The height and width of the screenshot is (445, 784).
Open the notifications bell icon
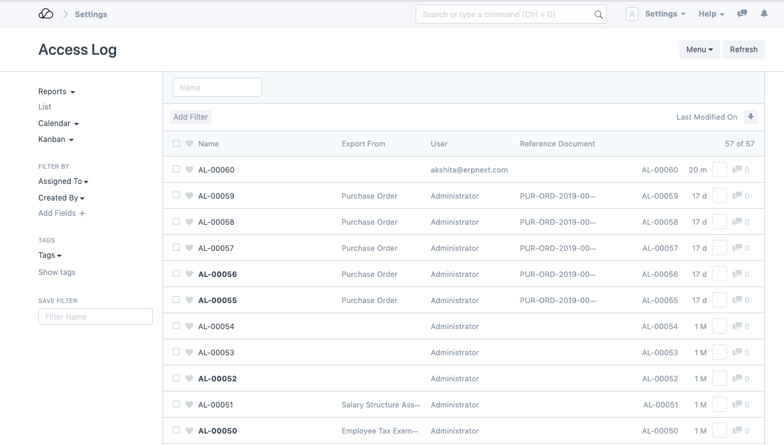click(x=764, y=13)
